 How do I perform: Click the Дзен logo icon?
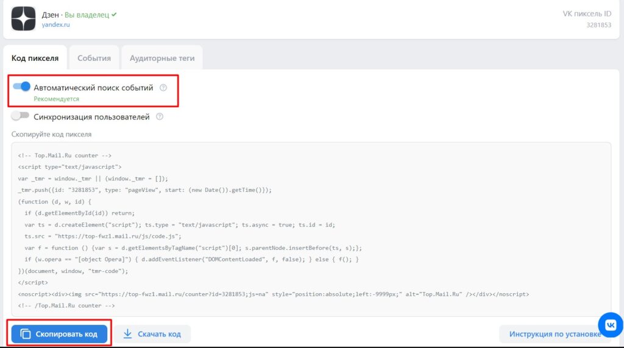[x=24, y=18]
